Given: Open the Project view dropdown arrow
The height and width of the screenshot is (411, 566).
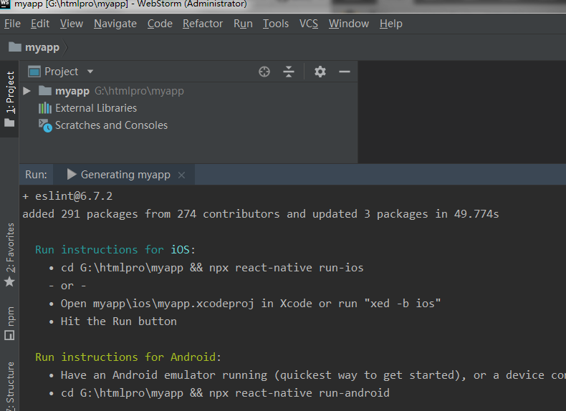Looking at the screenshot, I should click(90, 72).
